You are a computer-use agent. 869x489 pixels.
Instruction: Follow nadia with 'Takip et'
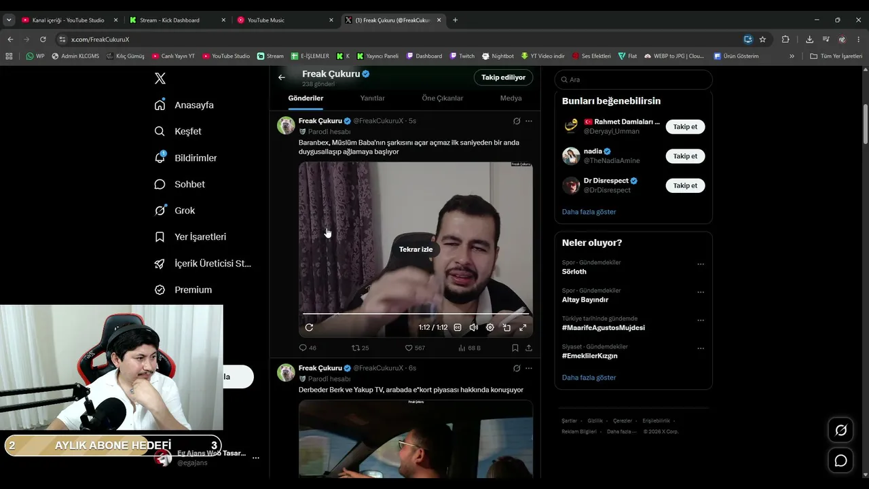coord(685,156)
